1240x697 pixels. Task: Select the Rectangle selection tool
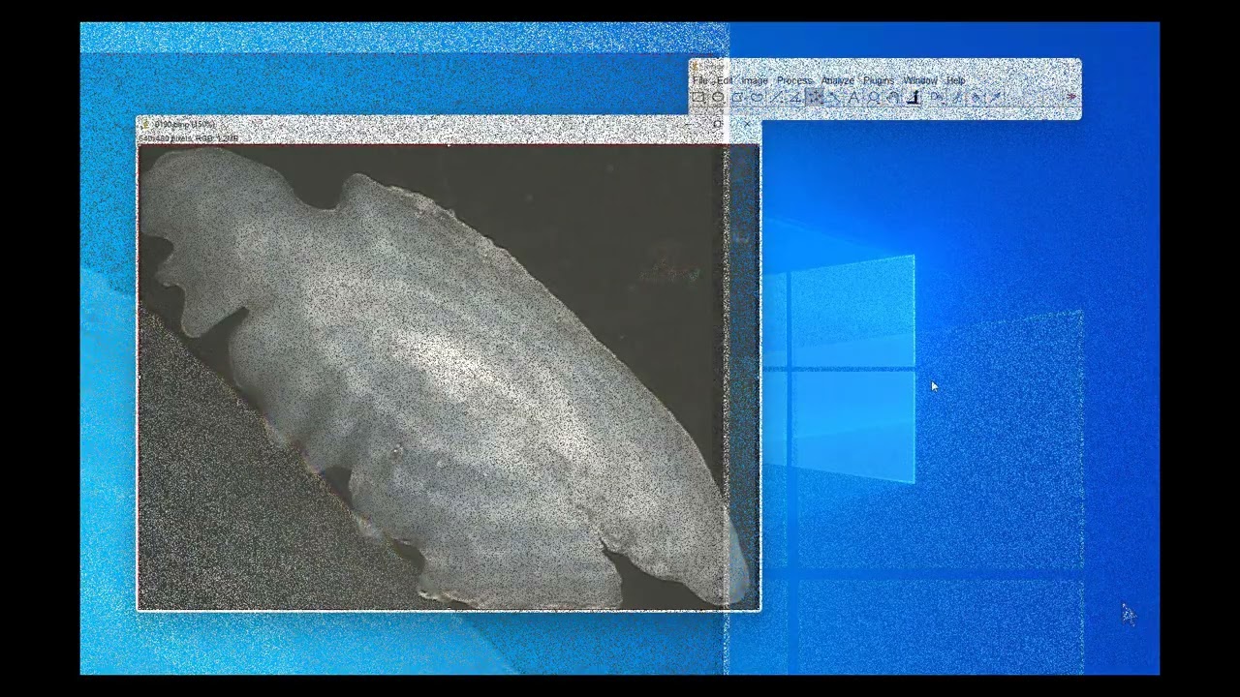point(698,98)
